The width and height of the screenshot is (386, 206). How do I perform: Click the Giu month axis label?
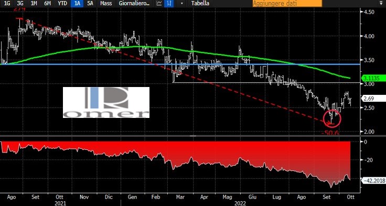click(x=252, y=197)
